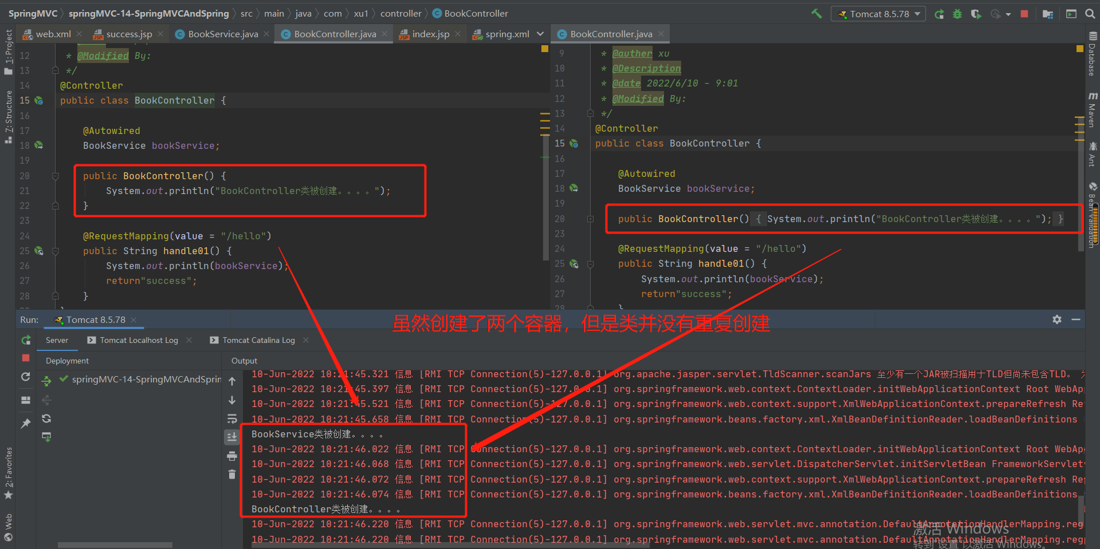Click Spring bean gutter icon on left line 15

[x=38, y=101]
